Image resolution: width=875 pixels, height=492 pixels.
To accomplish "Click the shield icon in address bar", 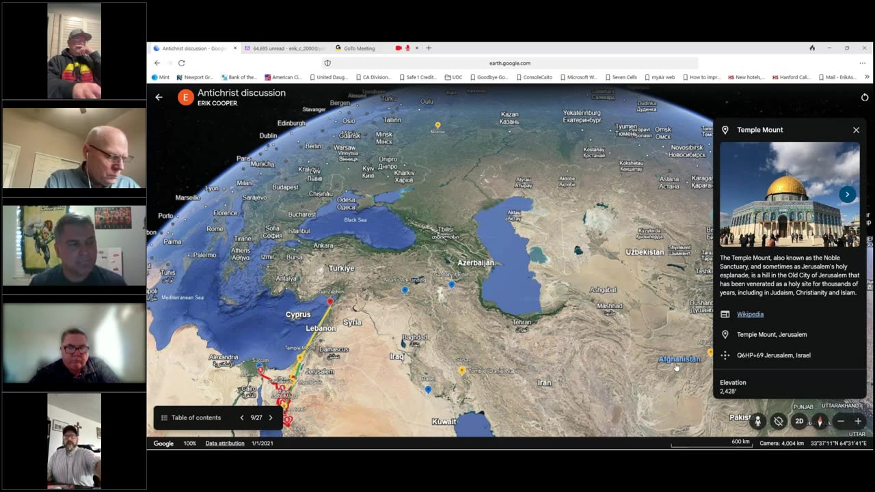I will 327,63.
